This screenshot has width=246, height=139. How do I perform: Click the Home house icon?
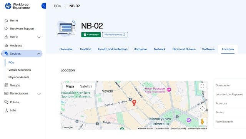tap(6, 20)
